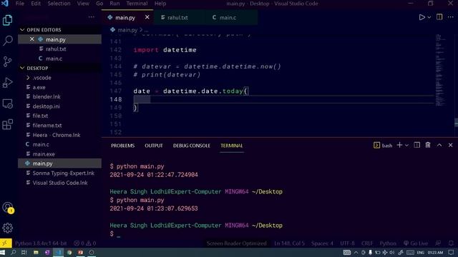Kill terminal with trash icon
The width and height of the screenshot is (458, 257).
pos(428,145)
